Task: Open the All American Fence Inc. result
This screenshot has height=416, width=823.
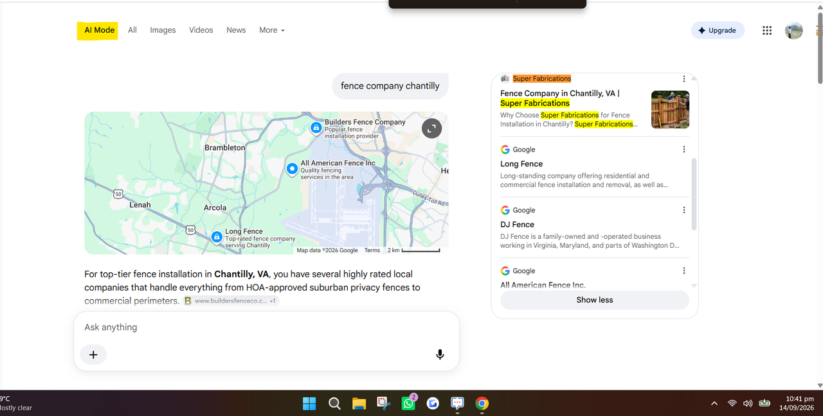Action: click(x=543, y=285)
